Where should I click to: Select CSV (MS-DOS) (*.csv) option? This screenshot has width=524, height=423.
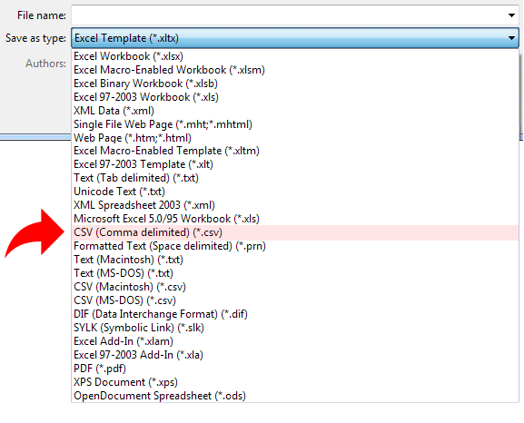pyautogui.click(x=295, y=300)
